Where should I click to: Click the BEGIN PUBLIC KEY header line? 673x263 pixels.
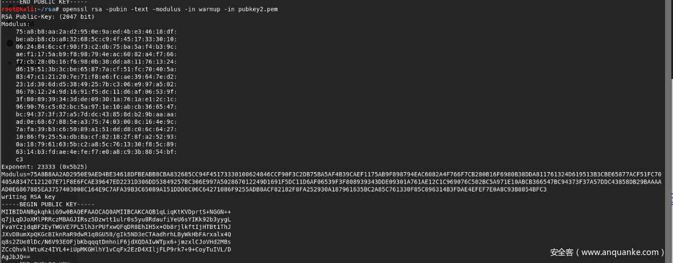40,204
